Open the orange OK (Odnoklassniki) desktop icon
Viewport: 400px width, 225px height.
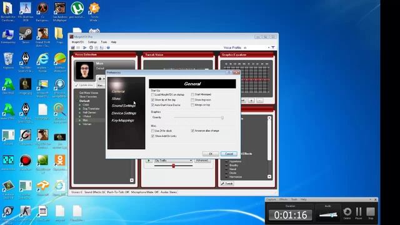coord(60,162)
